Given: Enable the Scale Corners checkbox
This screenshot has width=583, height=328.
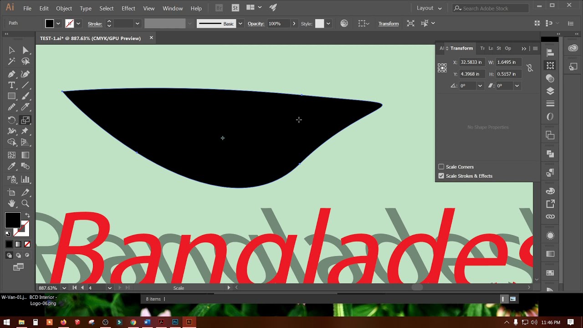Looking at the screenshot, I should click(441, 167).
